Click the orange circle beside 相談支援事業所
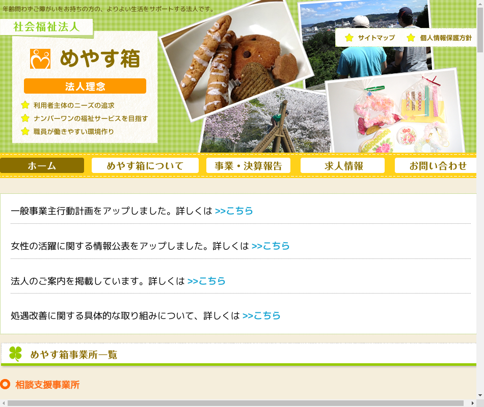 [5, 384]
